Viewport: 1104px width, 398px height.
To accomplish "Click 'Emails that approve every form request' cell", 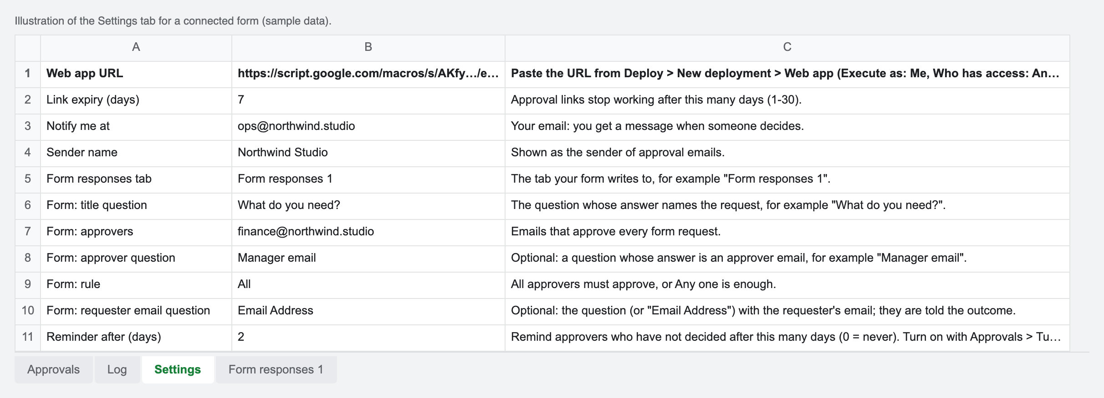I will click(x=787, y=232).
